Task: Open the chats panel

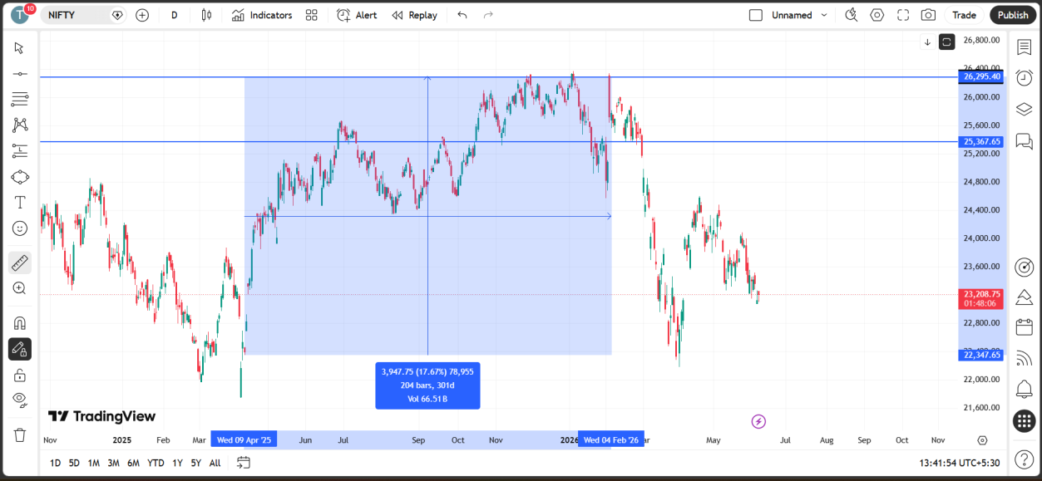Action: coord(1025,140)
